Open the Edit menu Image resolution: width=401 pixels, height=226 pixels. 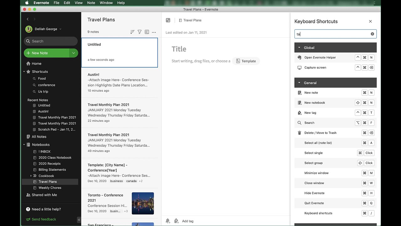(67, 3)
